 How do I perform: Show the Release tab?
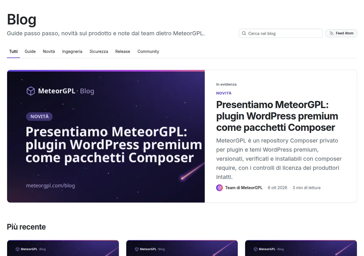tap(123, 51)
